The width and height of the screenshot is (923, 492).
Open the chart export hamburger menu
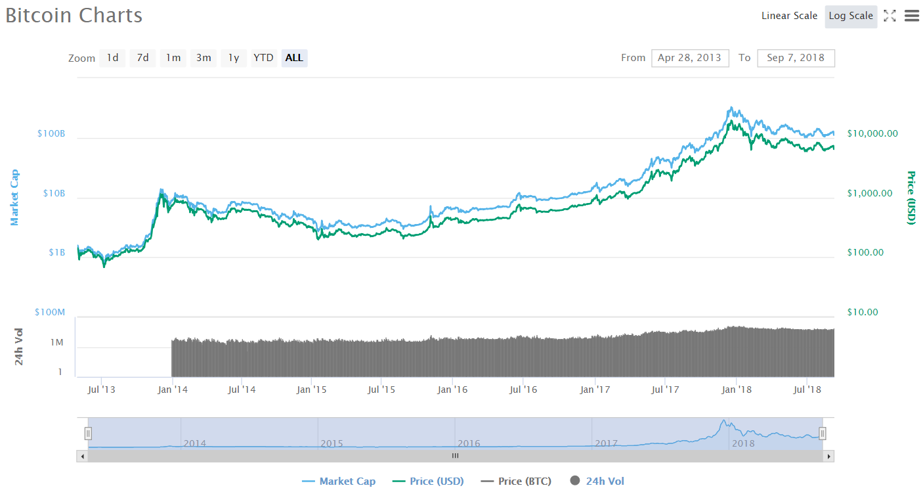(911, 16)
